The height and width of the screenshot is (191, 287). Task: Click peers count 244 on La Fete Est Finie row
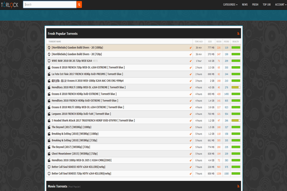pos(226,74)
